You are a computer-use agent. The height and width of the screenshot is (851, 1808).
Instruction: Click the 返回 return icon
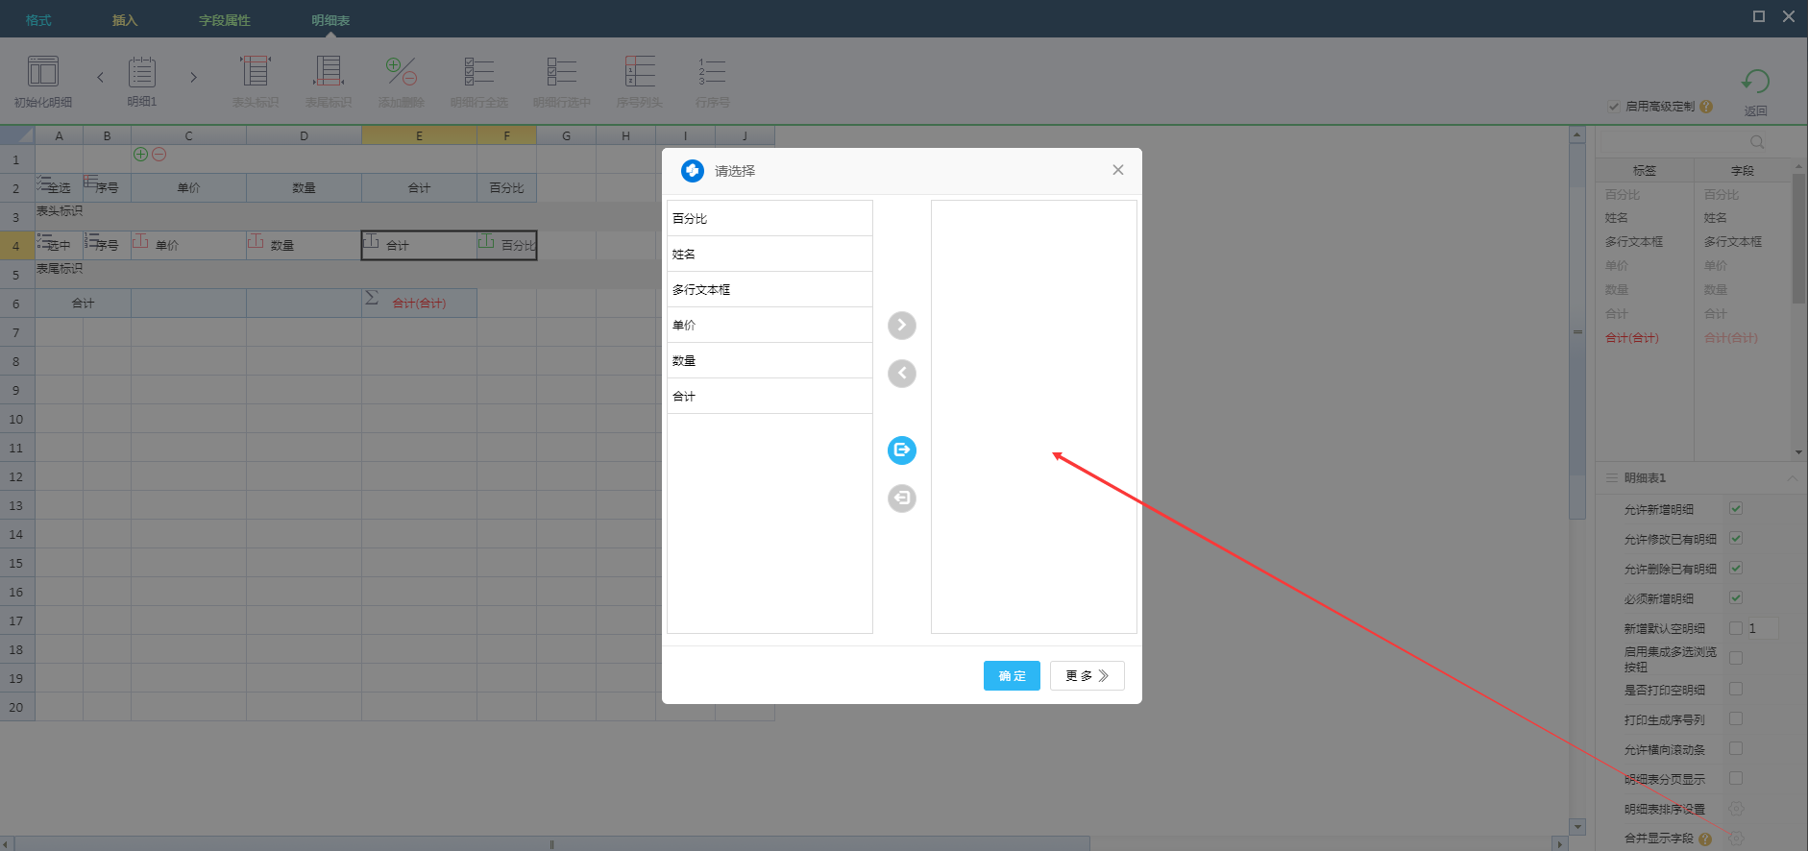pyautogui.click(x=1755, y=83)
